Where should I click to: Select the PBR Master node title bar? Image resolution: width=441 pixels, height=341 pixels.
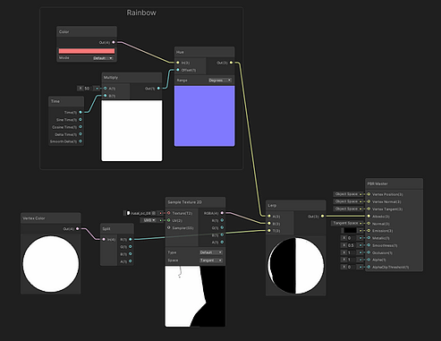click(394, 183)
